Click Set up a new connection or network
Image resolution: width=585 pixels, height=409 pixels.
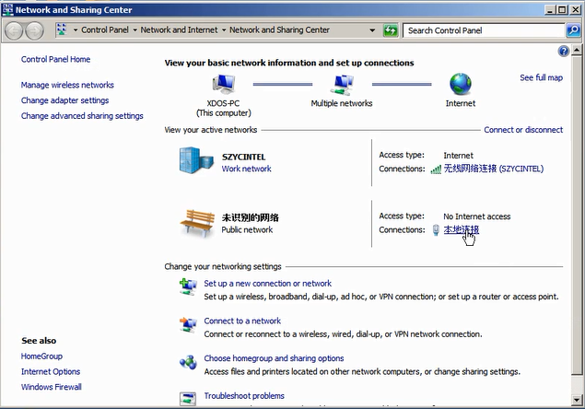coord(267,284)
